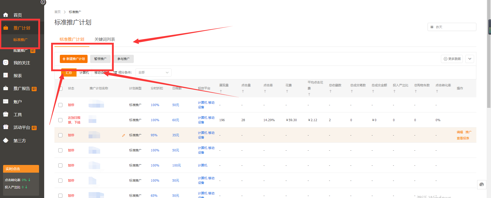Screen dimensions: 491x198
Task: Click the Home (首页) sidebar icon
Action: click(x=6, y=15)
